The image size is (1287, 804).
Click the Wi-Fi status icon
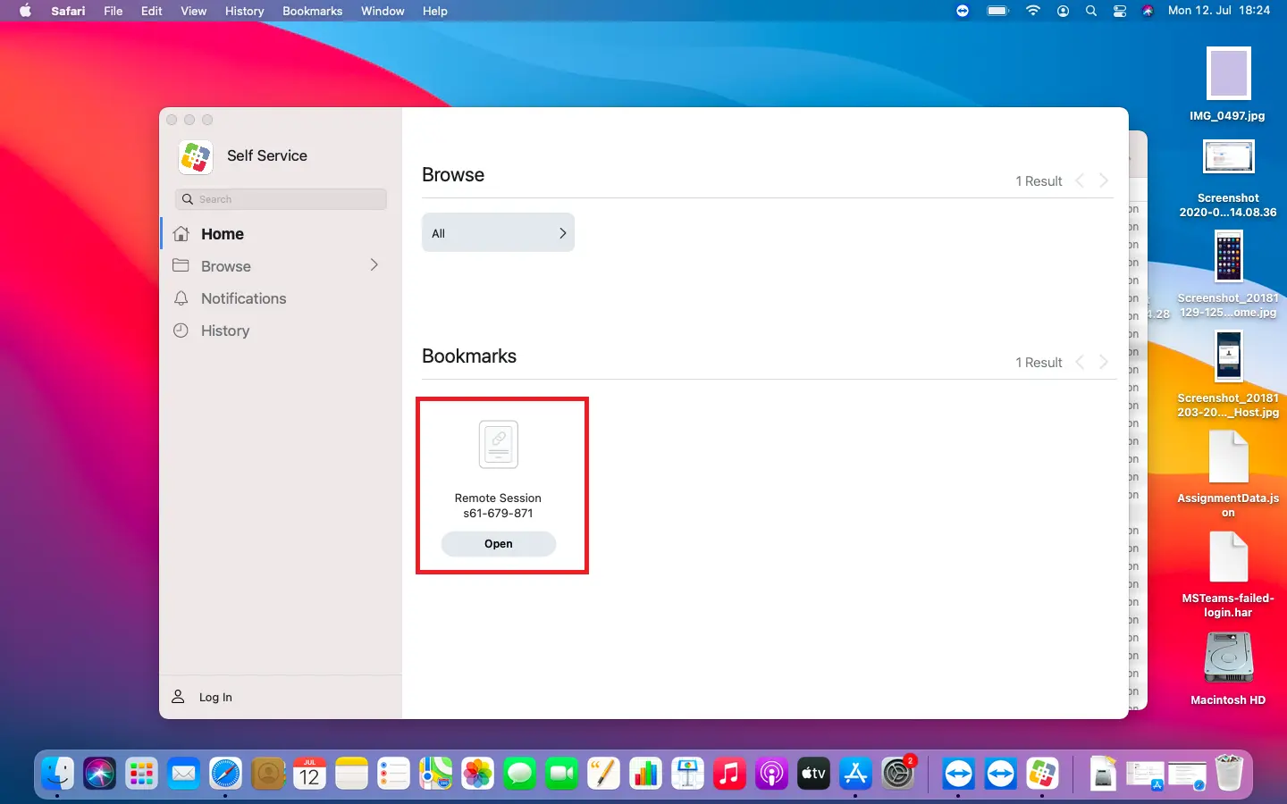tap(1033, 11)
